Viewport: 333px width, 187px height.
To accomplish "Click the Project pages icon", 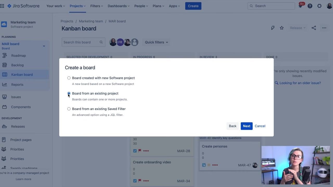I will pyautogui.click(x=4, y=140).
